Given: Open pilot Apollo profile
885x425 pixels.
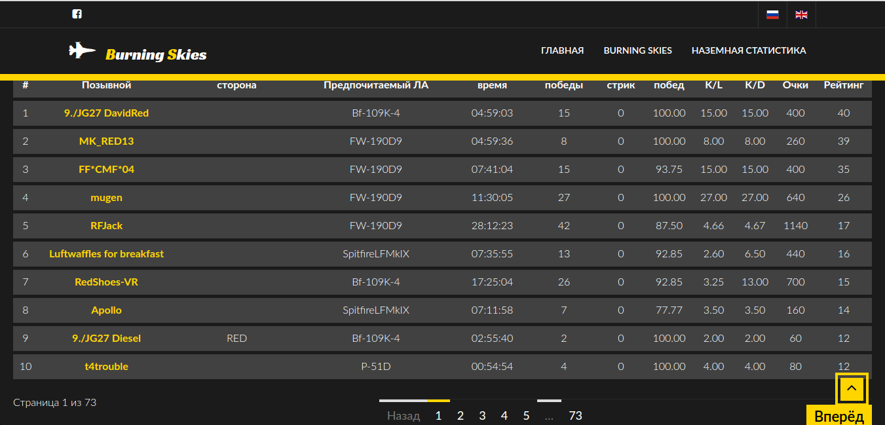Looking at the screenshot, I should 106,310.
